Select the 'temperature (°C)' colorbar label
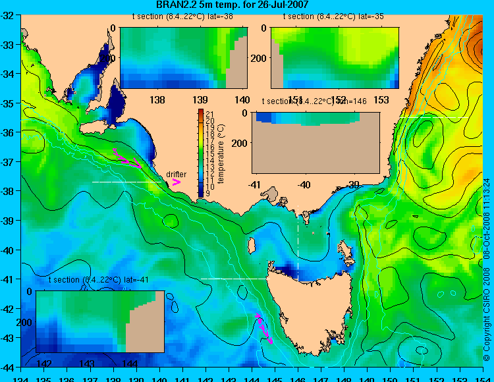Screen dimensions: 494x382 [x=221, y=153]
